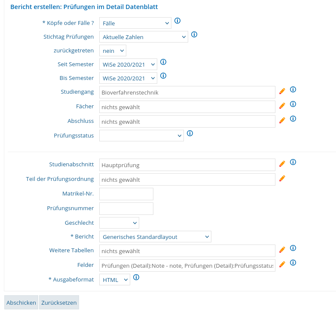
Task: Click info icon beside Seit Semester
Action: (x=163, y=62)
